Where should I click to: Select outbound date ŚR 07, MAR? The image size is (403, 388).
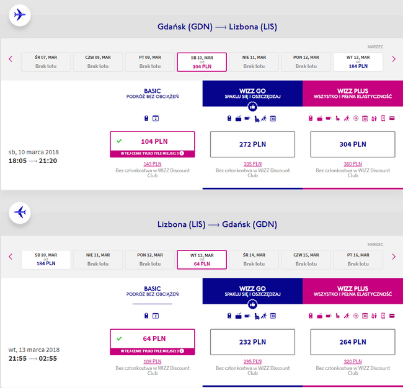[46, 62]
